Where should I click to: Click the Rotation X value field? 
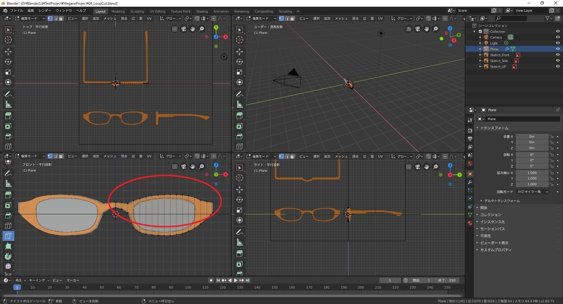click(532, 154)
